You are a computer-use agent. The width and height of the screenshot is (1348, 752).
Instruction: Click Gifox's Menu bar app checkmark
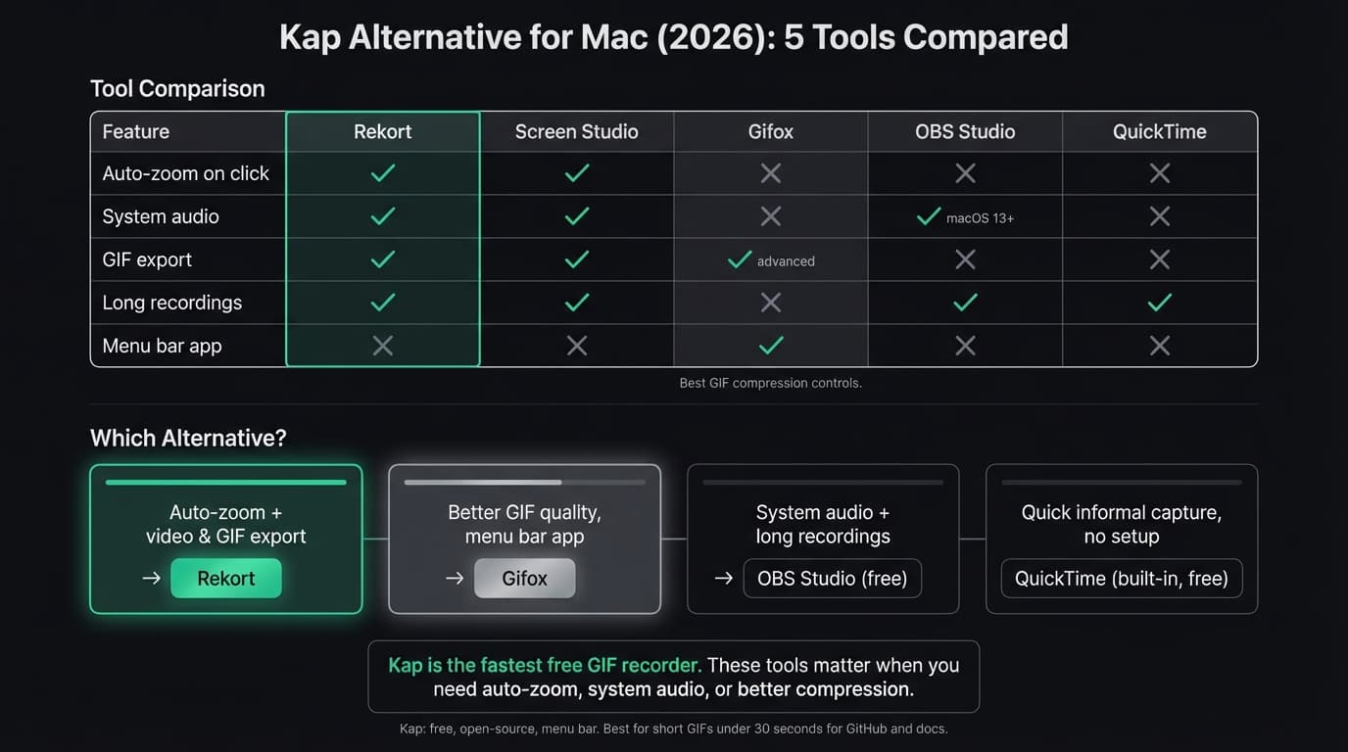771,346
